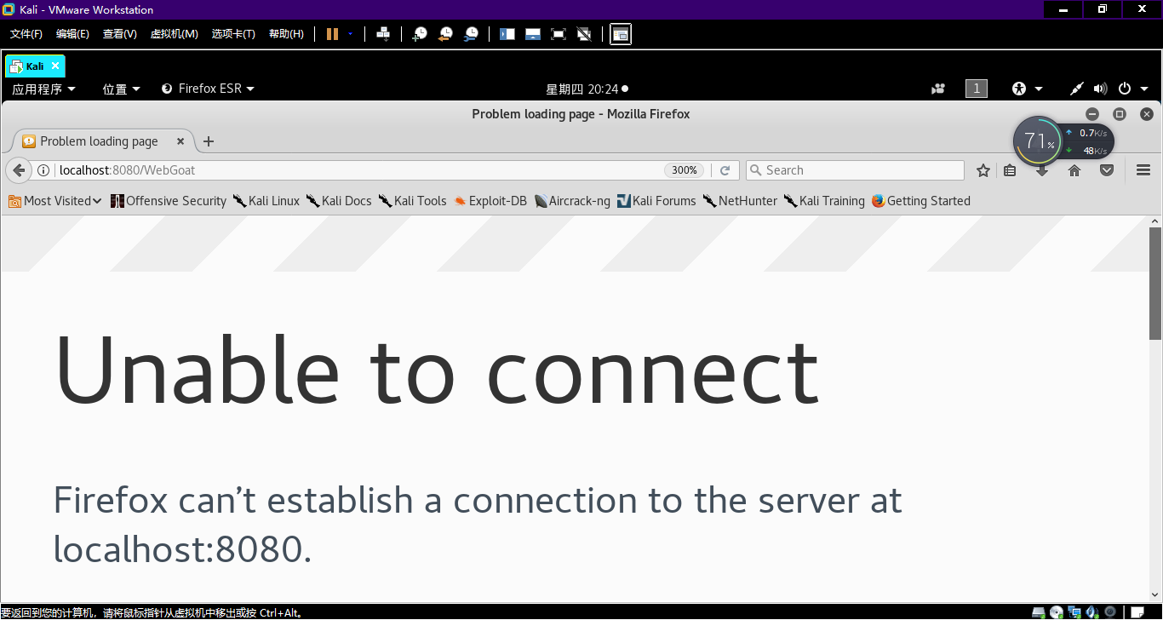Open Offensive Security bookmark
1163x620 pixels.
169,201
